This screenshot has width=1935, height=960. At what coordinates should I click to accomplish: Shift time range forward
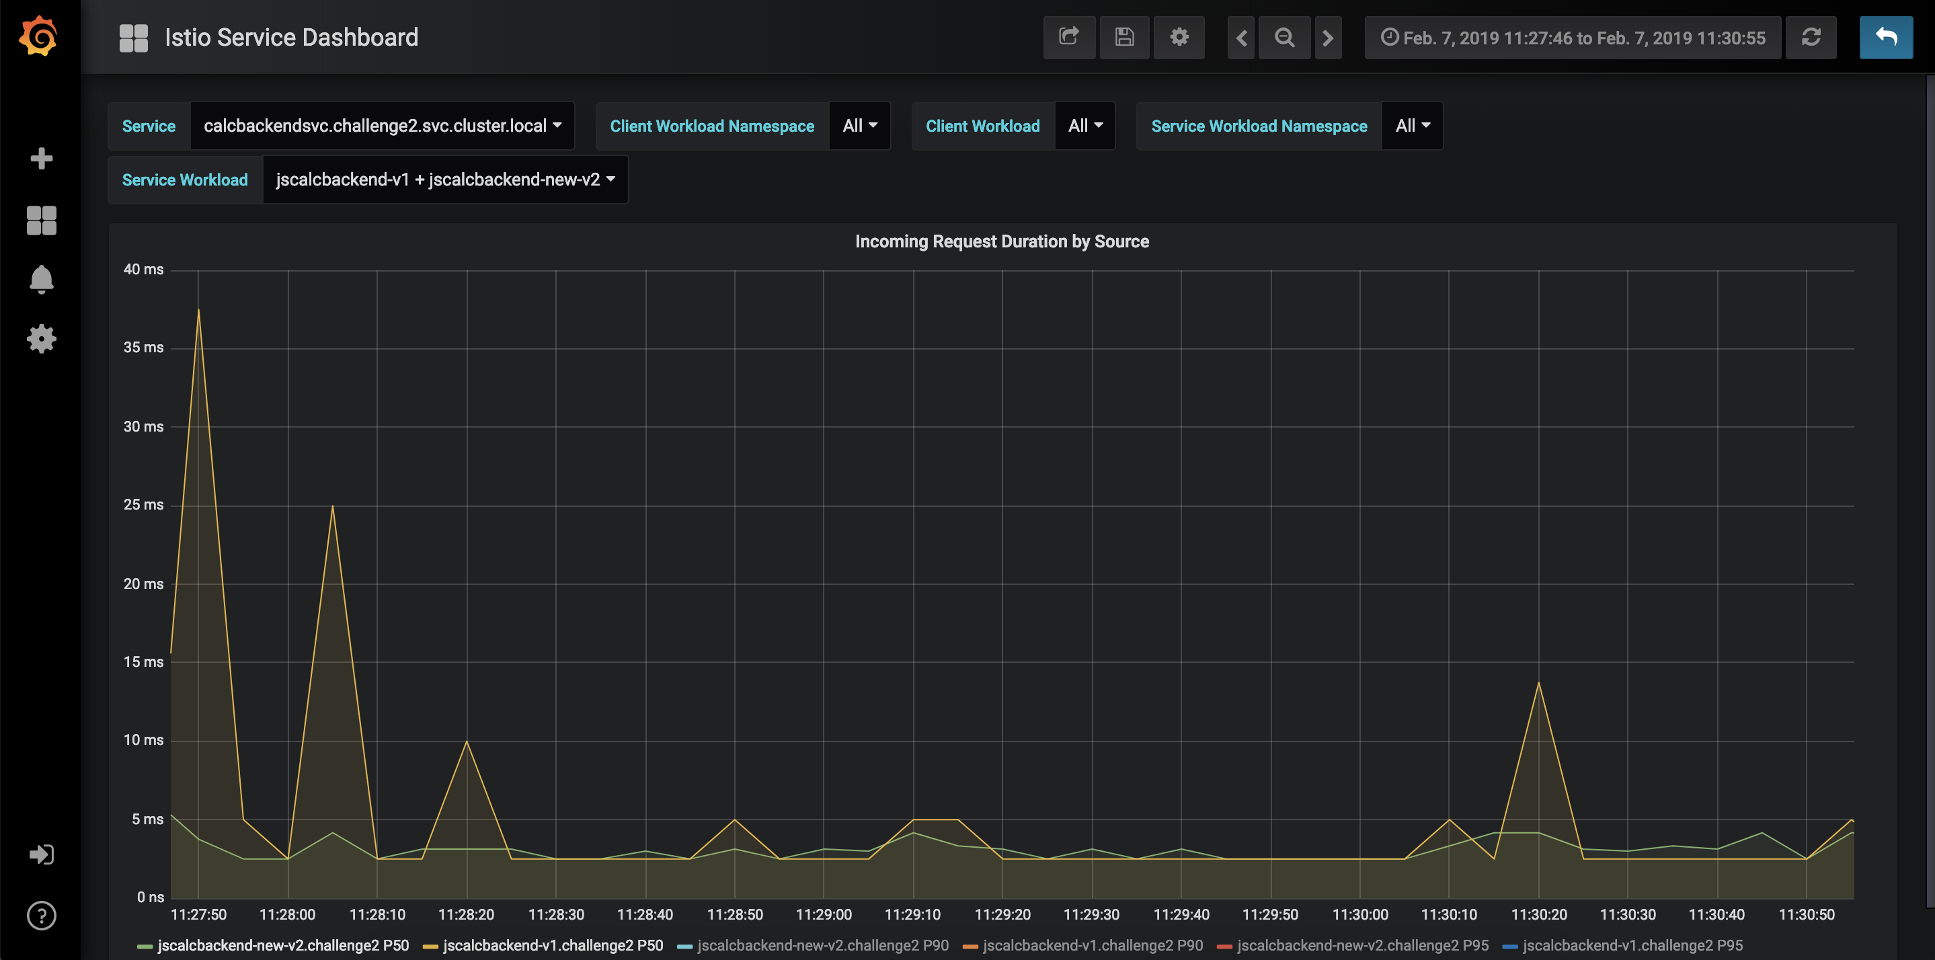pyautogui.click(x=1328, y=38)
